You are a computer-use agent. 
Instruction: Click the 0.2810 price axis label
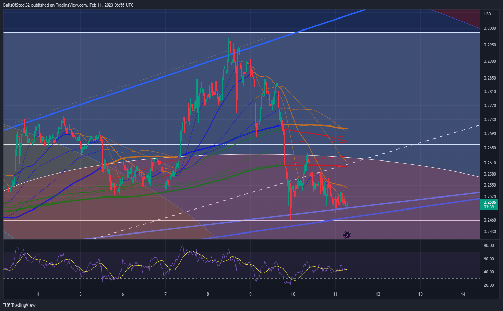pos(490,92)
